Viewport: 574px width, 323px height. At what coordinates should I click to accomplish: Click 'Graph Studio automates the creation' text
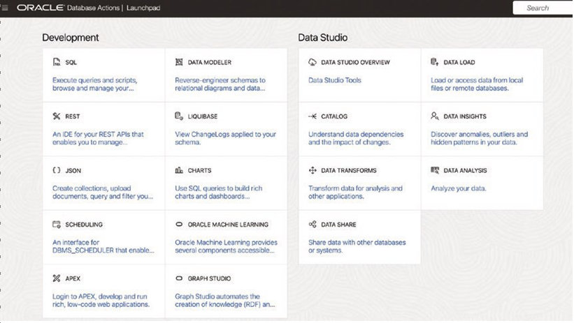coord(224,301)
